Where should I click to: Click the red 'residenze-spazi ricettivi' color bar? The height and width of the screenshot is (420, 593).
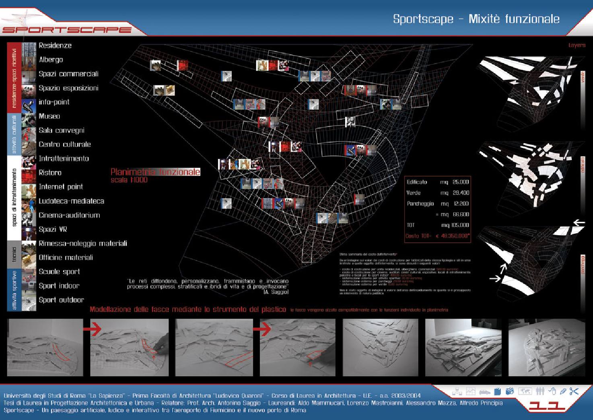point(14,78)
